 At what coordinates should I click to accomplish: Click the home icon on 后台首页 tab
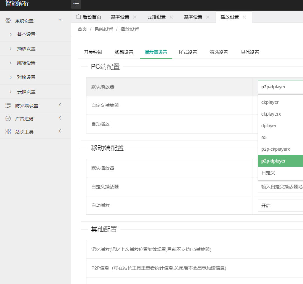click(78, 17)
